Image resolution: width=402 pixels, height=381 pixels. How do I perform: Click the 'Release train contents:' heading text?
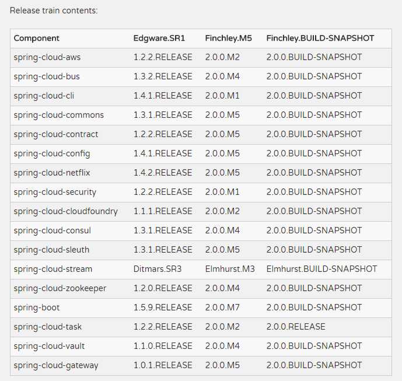(x=54, y=11)
